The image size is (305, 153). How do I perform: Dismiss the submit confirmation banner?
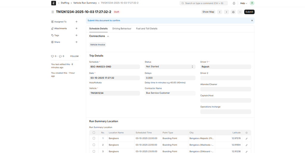coord(252,21)
